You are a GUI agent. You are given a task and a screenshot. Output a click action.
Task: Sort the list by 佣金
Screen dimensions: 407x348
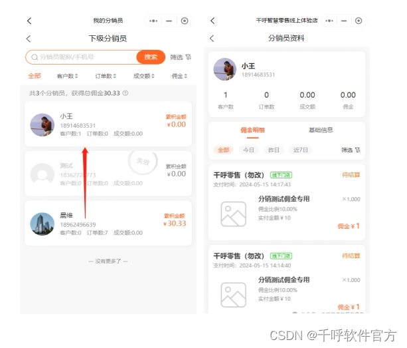(x=179, y=76)
